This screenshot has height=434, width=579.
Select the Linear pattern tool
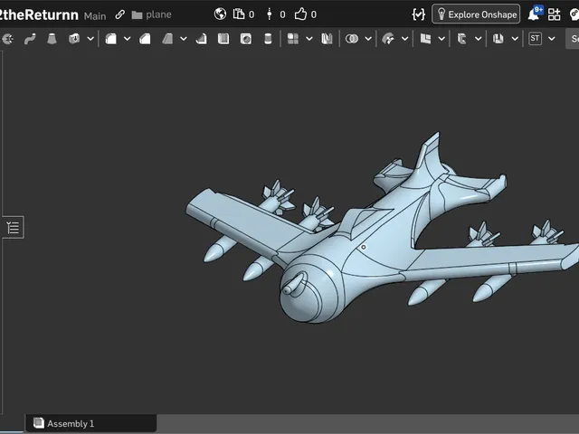tap(293, 39)
